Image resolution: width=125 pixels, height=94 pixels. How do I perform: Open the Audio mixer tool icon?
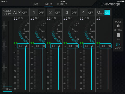tap(118, 44)
